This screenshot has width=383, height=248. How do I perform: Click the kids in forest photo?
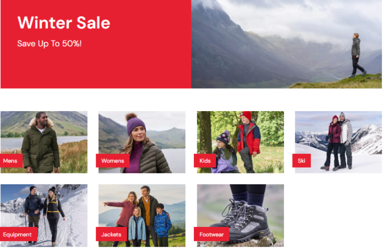coord(240,142)
